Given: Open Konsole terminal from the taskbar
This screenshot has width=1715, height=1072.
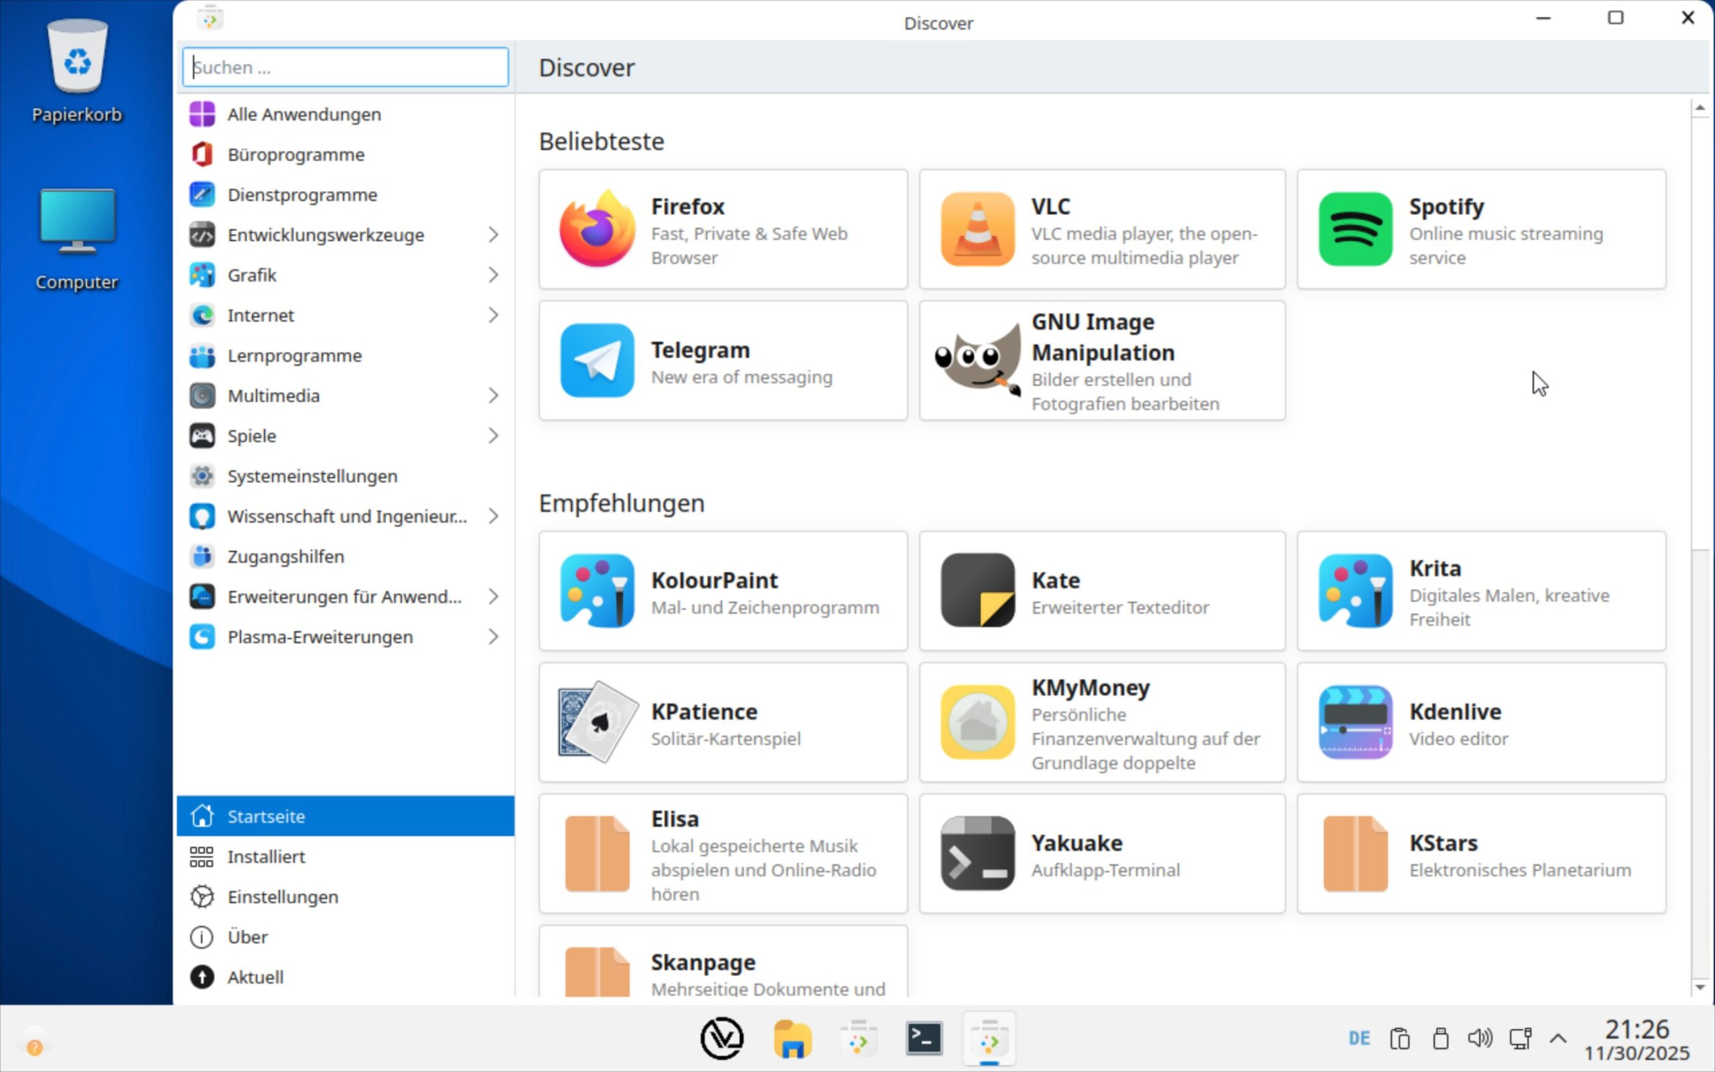Looking at the screenshot, I should (x=924, y=1039).
